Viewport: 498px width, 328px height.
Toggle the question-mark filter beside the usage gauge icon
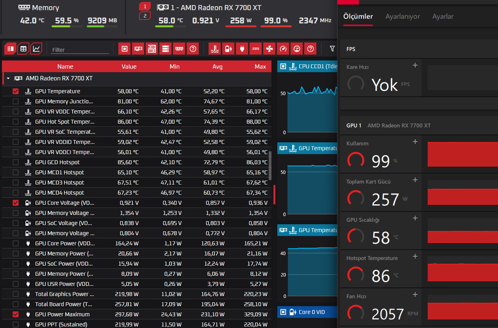click(311, 49)
